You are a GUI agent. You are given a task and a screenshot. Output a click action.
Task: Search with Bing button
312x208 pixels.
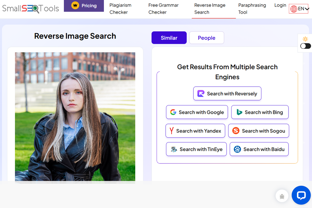(260, 112)
